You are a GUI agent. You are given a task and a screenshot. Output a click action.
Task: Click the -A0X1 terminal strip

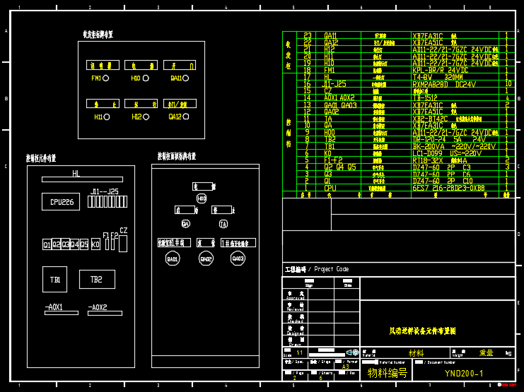tap(60, 313)
